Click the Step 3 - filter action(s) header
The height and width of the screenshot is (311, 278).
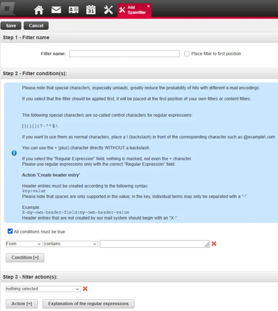coord(30,277)
